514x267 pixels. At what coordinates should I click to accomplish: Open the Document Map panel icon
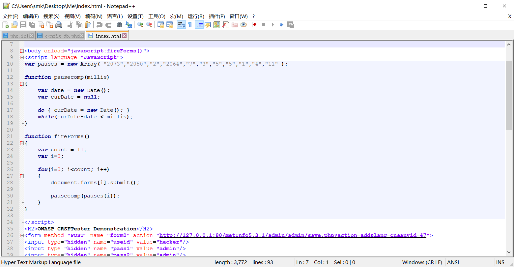216,25
